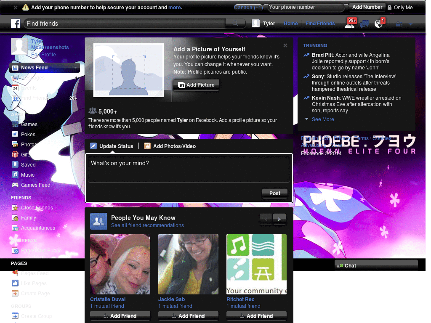
Task: Click the Add Number button
Action: (x=367, y=7)
